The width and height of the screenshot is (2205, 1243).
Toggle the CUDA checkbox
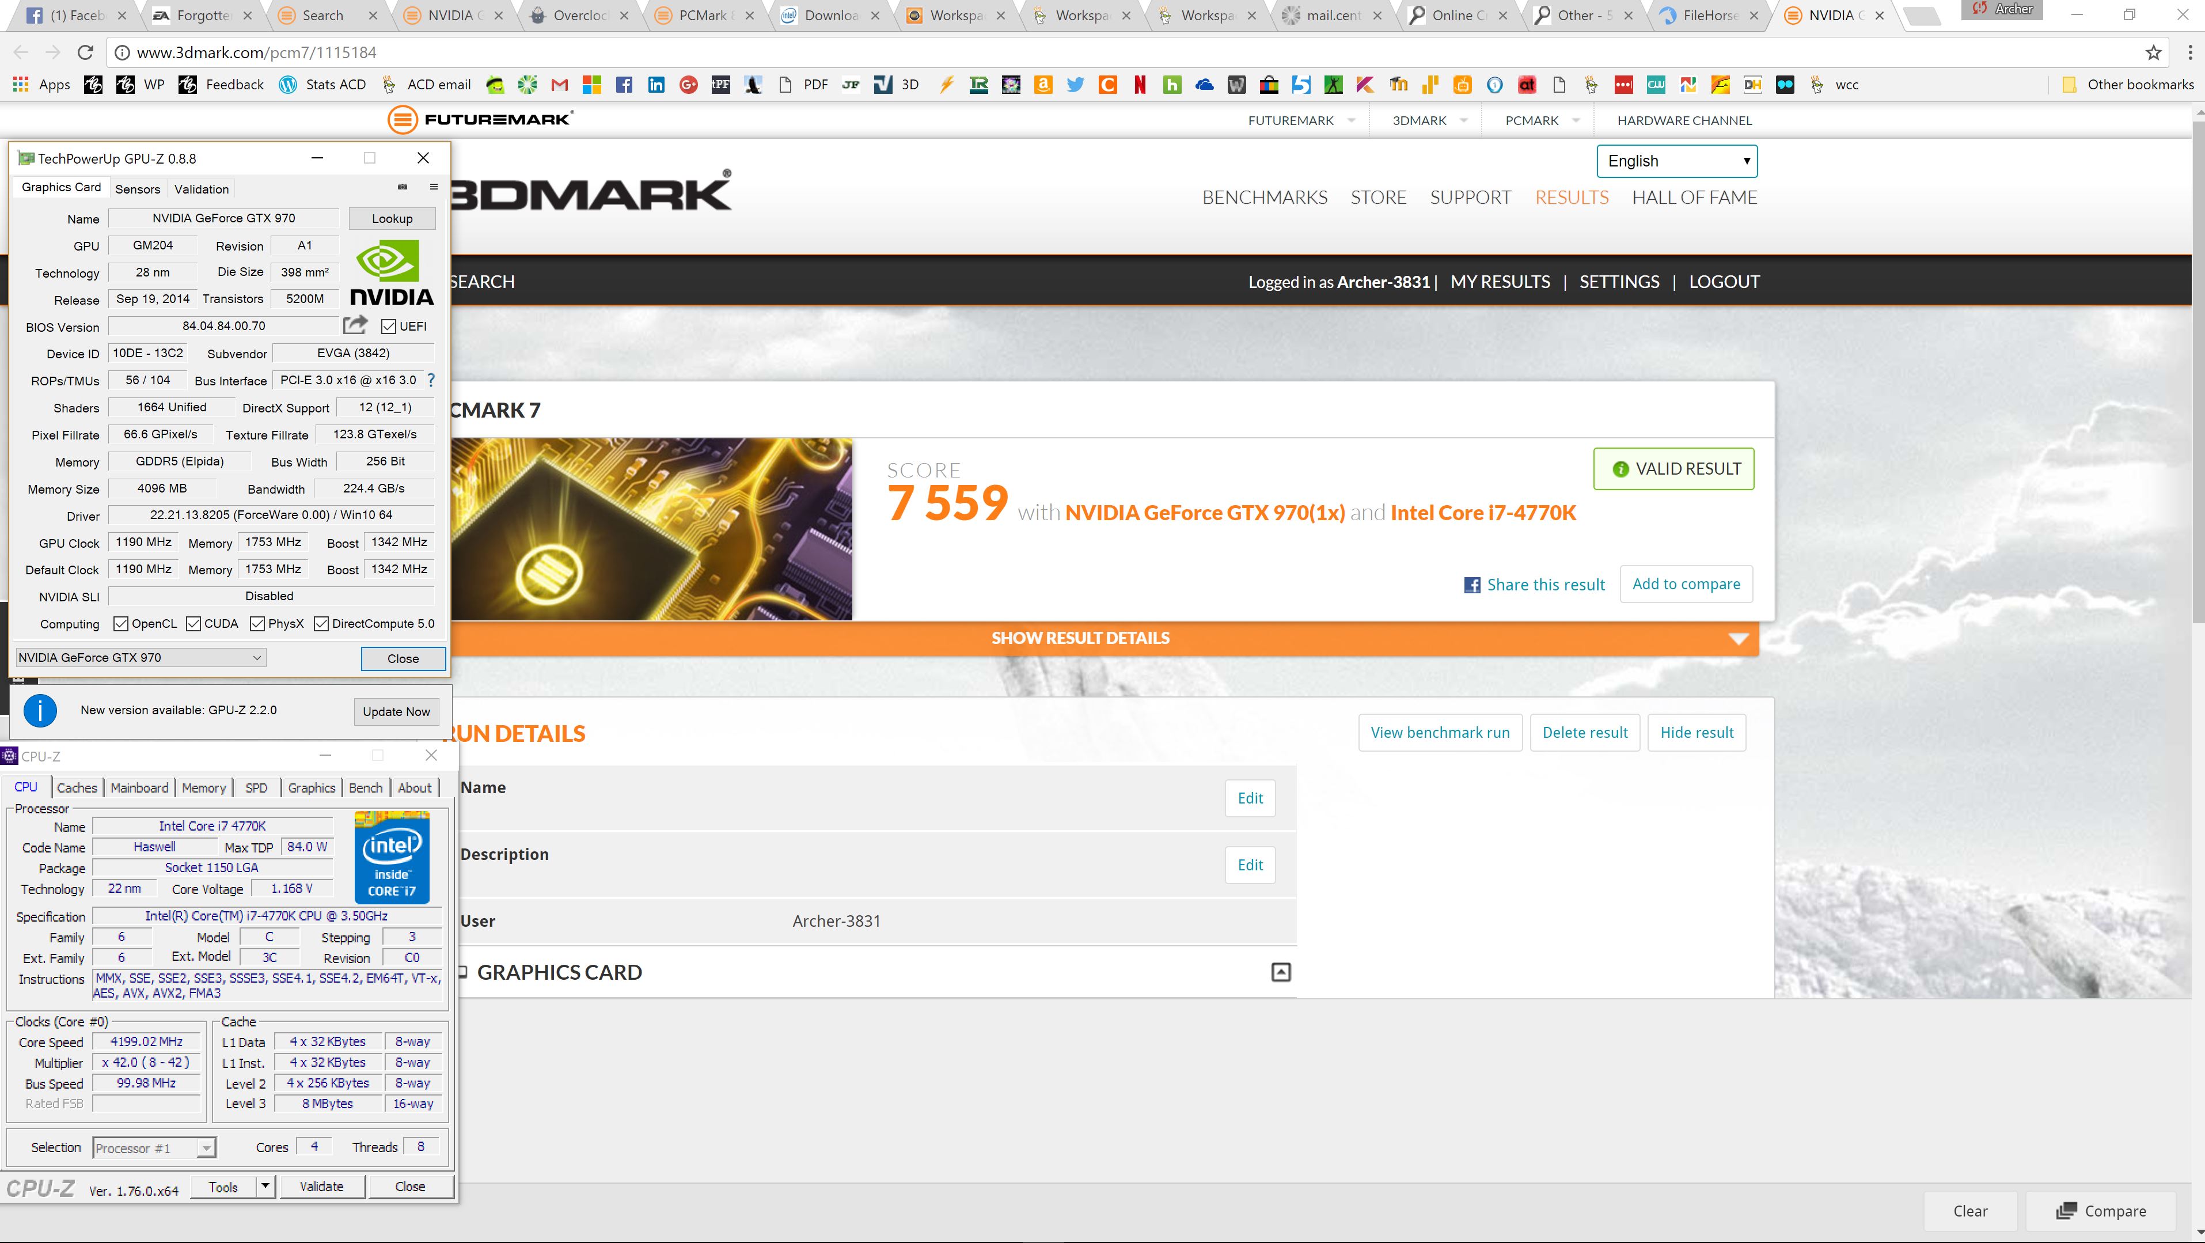(x=193, y=623)
